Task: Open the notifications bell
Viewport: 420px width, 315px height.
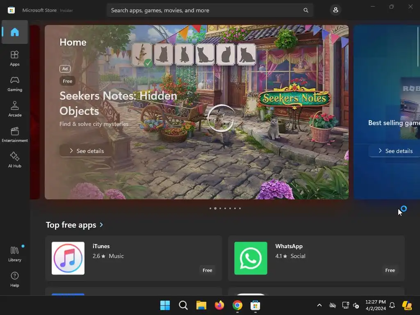Action: coord(392,305)
